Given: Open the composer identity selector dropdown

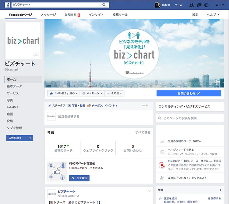Looking at the screenshot, I should (145, 105).
